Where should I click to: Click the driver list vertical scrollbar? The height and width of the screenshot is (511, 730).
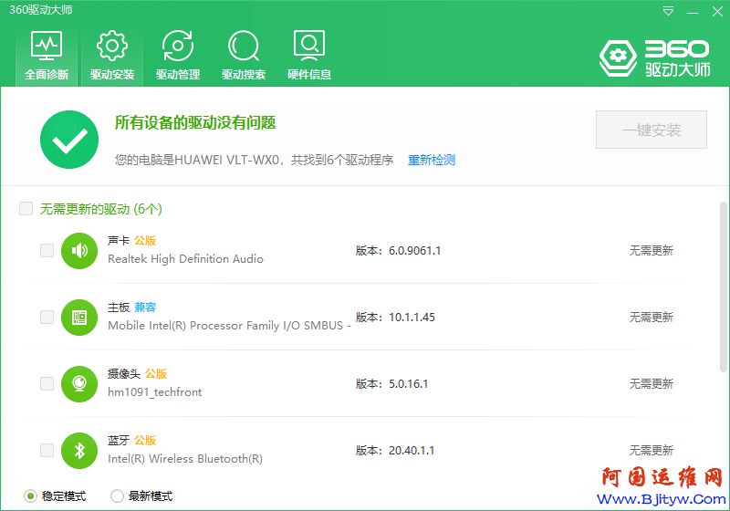coord(724,292)
